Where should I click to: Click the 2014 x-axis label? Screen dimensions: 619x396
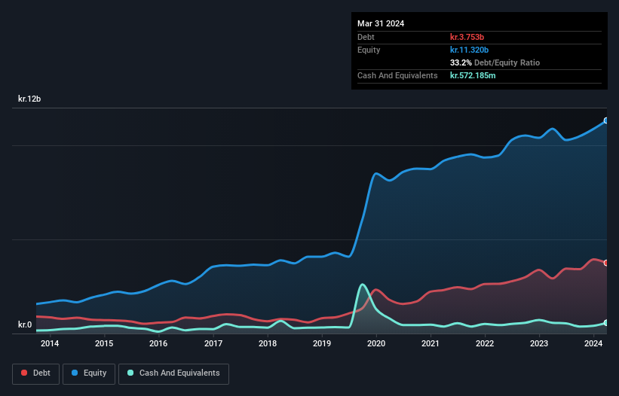click(50, 343)
